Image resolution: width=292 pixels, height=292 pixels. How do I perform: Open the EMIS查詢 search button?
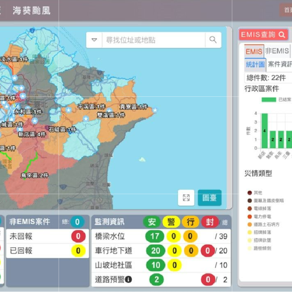pos(263,35)
